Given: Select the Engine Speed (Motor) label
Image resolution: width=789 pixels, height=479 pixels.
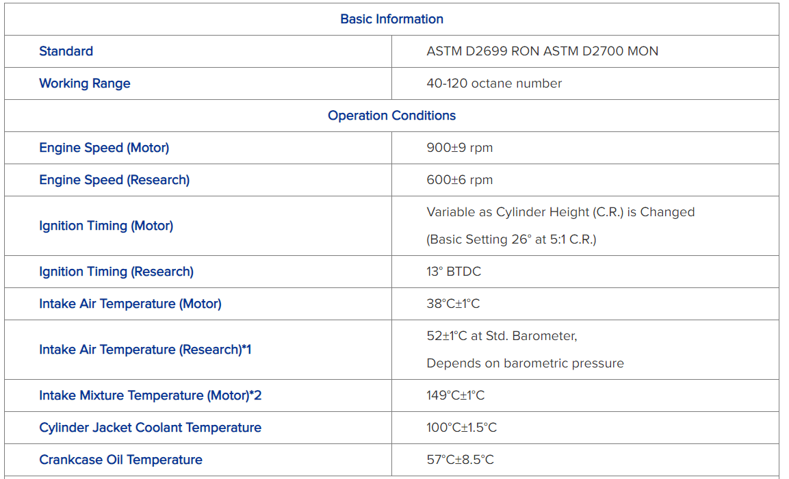Looking at the screenshot, I should click(x=104, y=148).
